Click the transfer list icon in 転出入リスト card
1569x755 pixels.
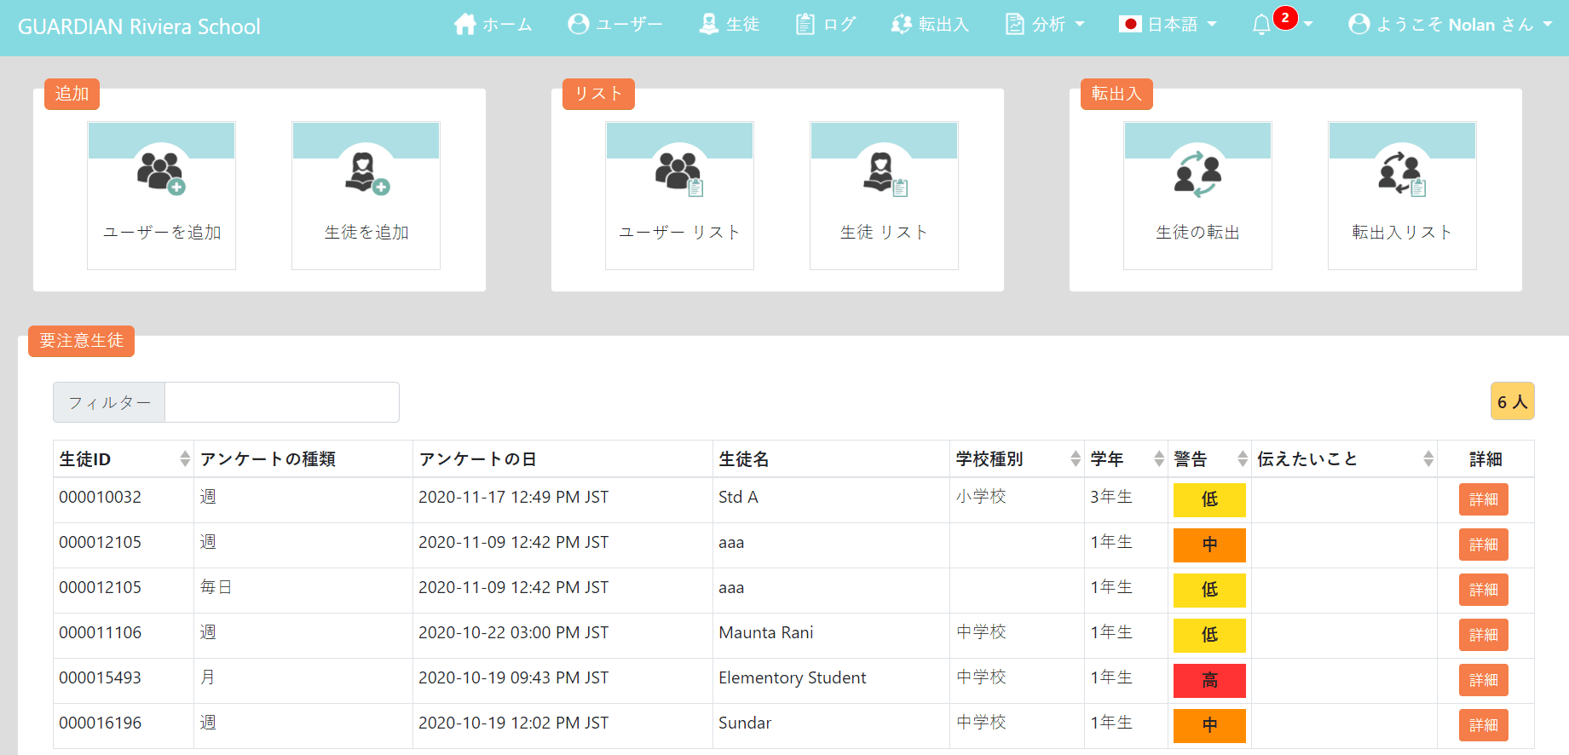coord(1402,174)
